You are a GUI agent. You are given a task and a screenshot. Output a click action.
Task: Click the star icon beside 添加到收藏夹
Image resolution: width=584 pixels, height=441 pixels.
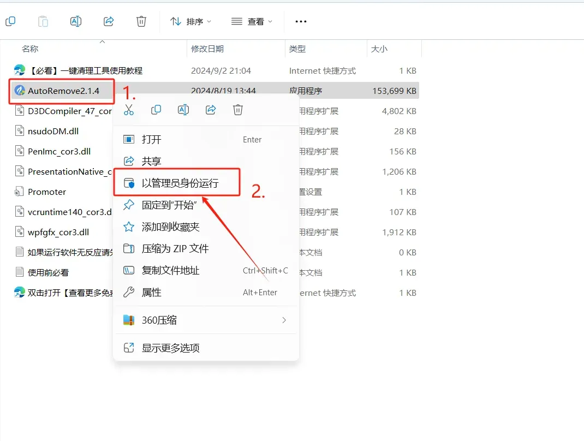(x=129, y=227)
